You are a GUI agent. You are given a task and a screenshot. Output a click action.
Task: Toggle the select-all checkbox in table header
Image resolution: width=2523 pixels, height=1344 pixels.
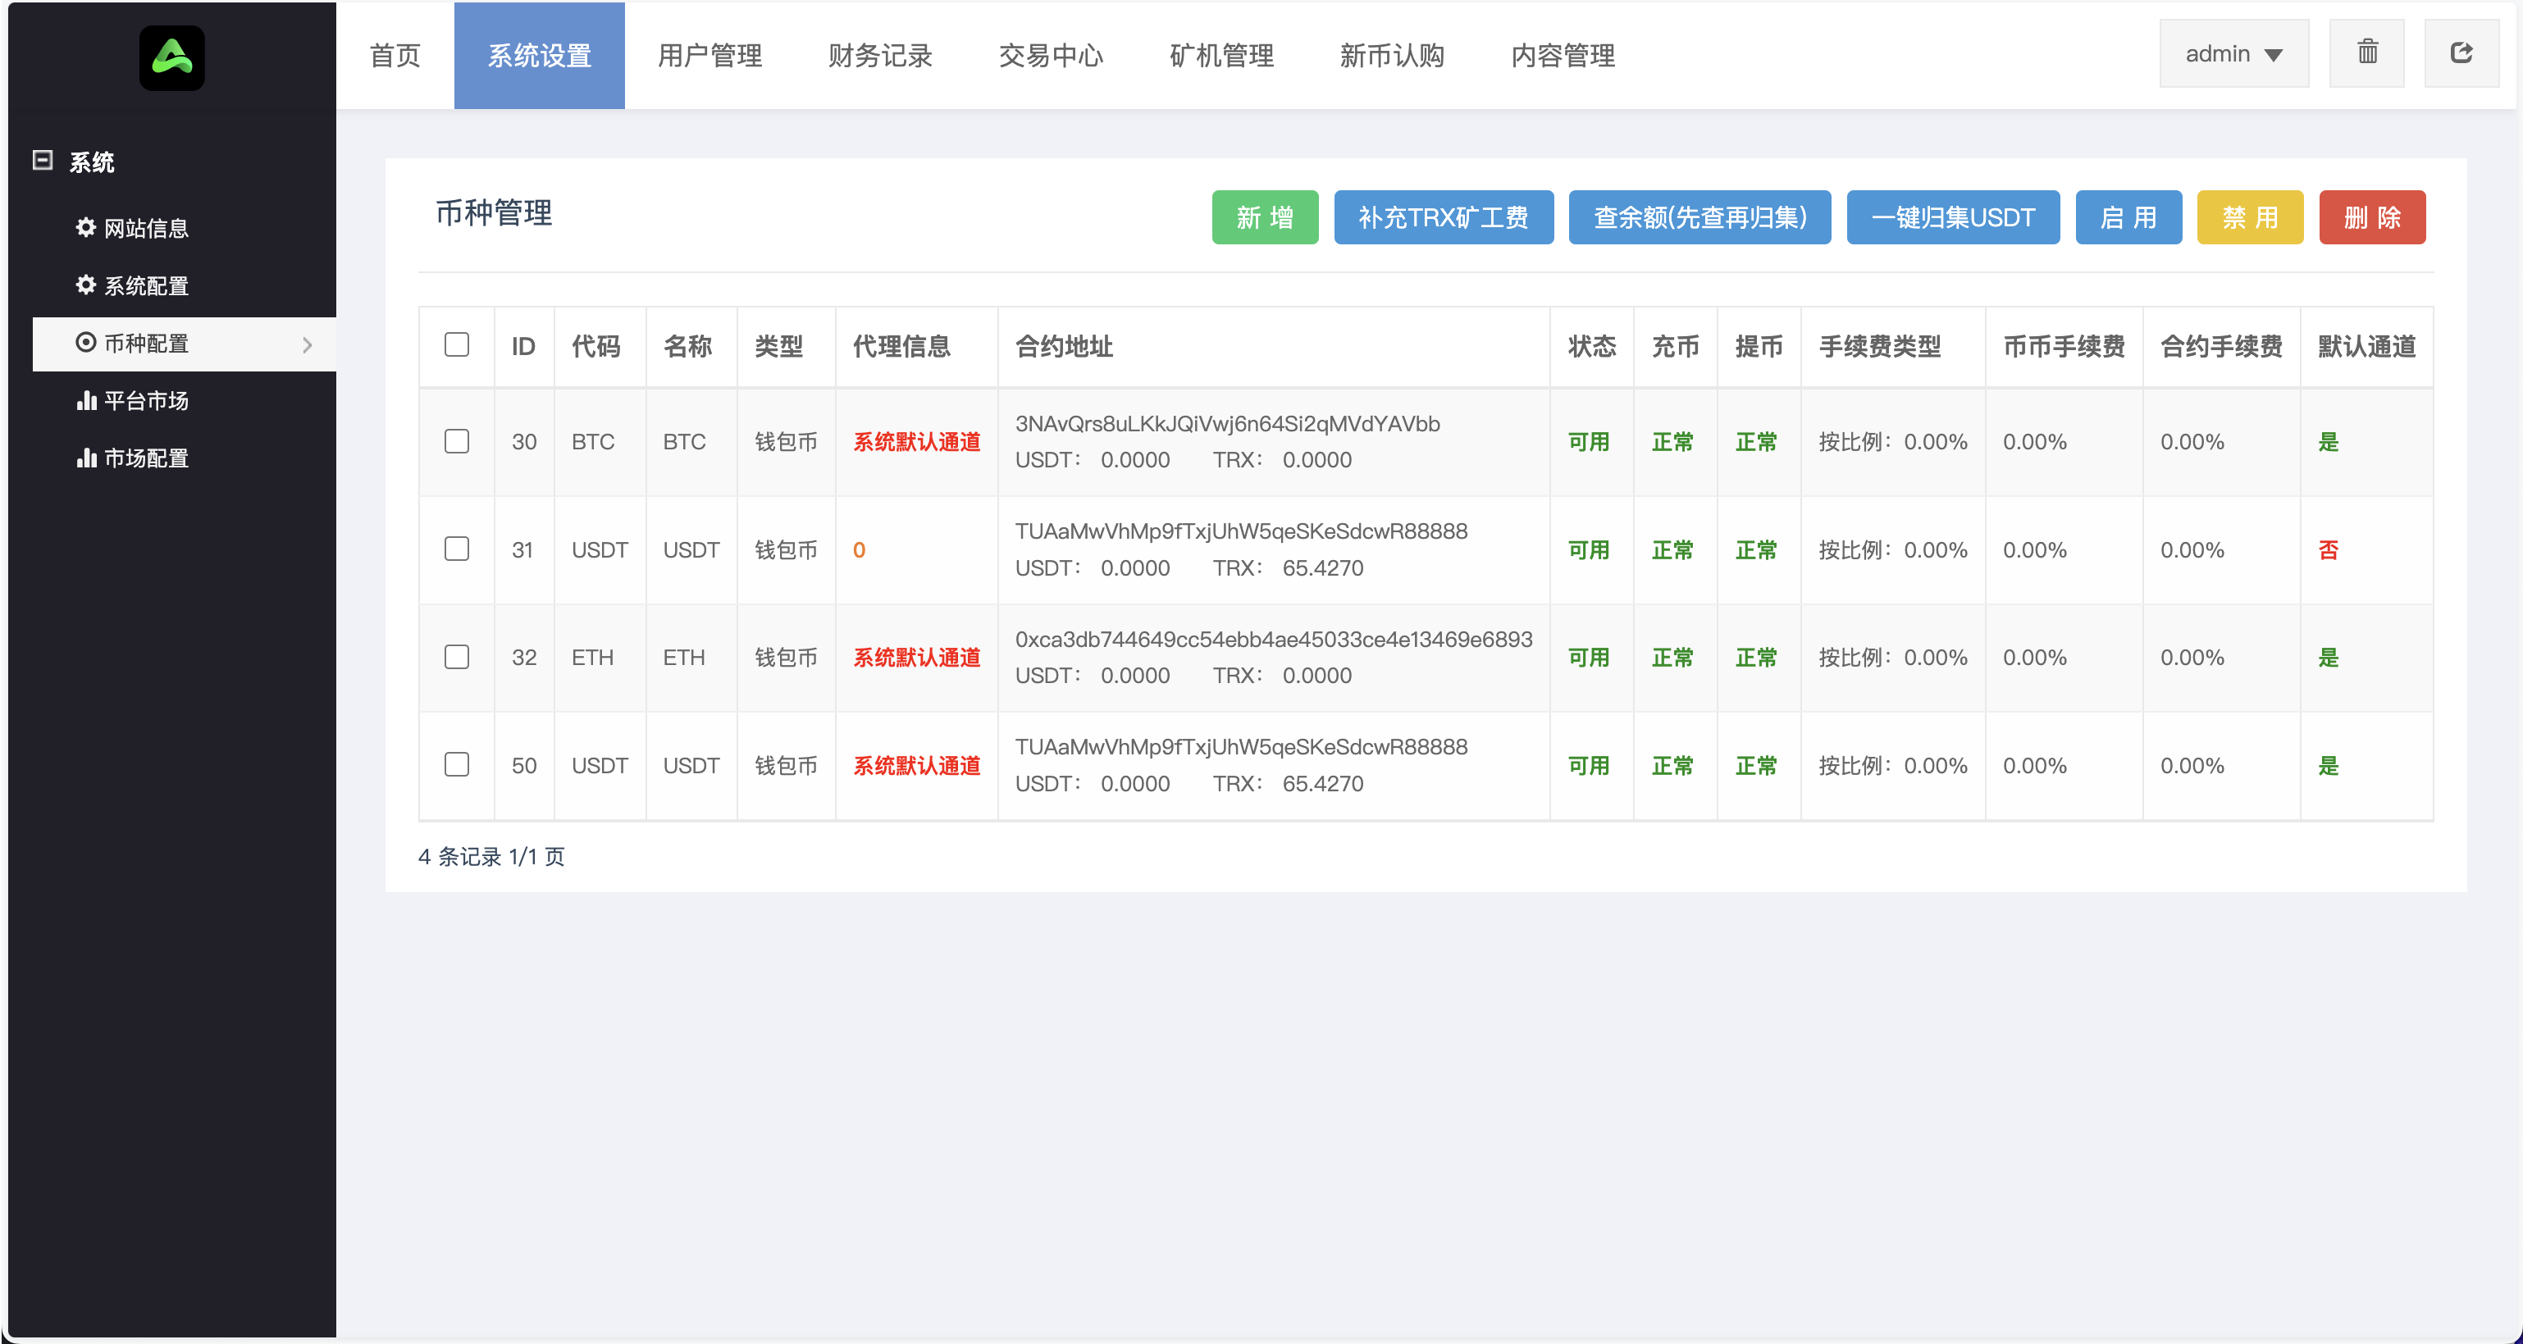point(456,344)
